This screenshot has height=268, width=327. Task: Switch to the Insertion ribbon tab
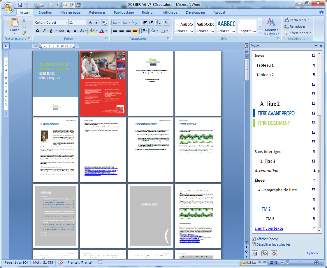[x=45, y=12]
